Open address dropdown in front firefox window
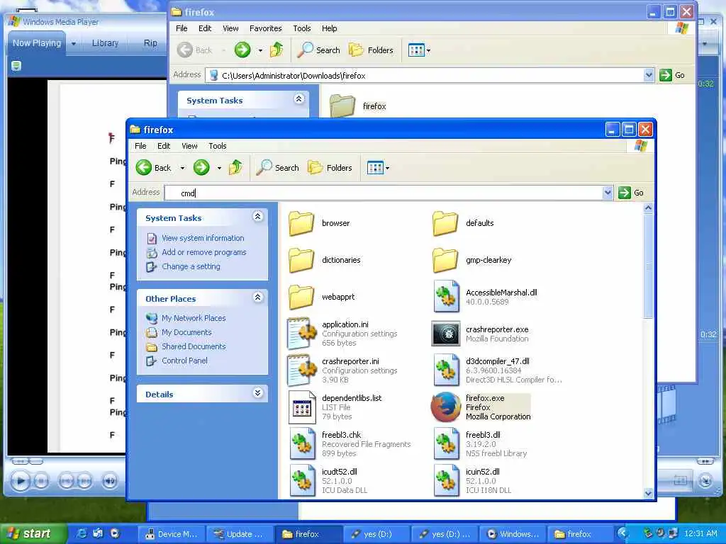Screen dimensions: 726x544 pos(608,193)
